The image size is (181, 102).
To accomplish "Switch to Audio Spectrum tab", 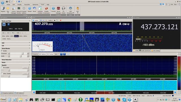I will click(x=145, y=51).
